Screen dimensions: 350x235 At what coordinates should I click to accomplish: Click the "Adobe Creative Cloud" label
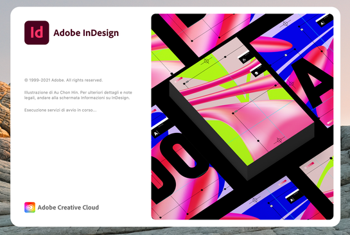(68, 207)
